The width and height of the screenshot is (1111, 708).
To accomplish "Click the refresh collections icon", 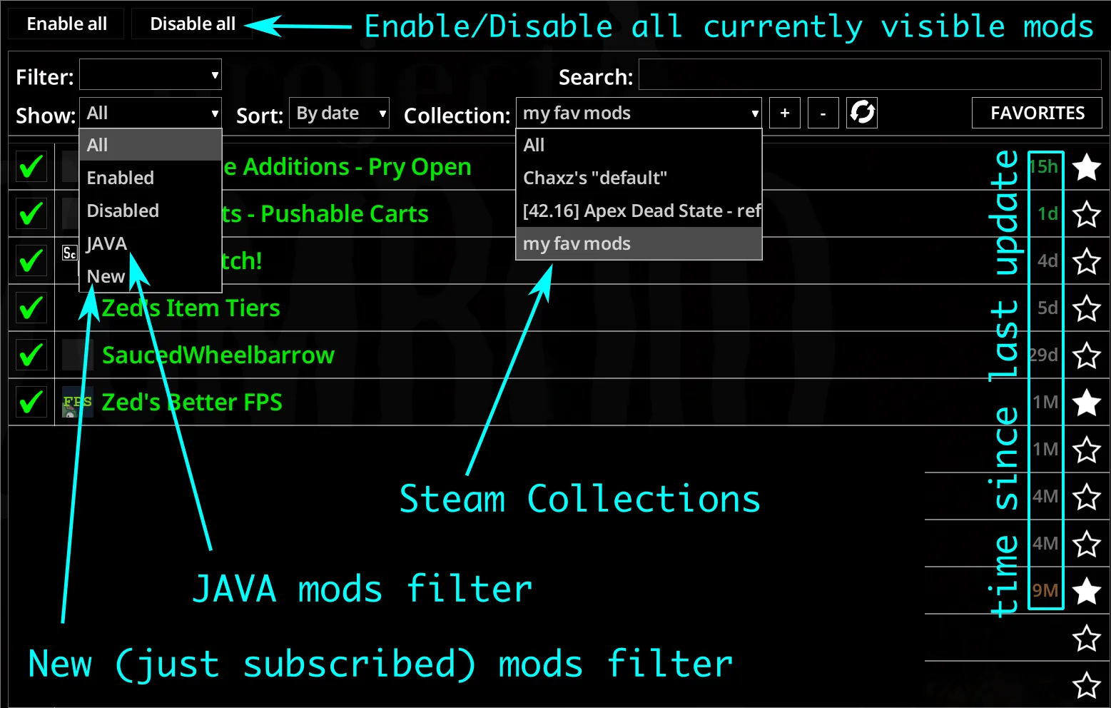I will coord(862,113).
